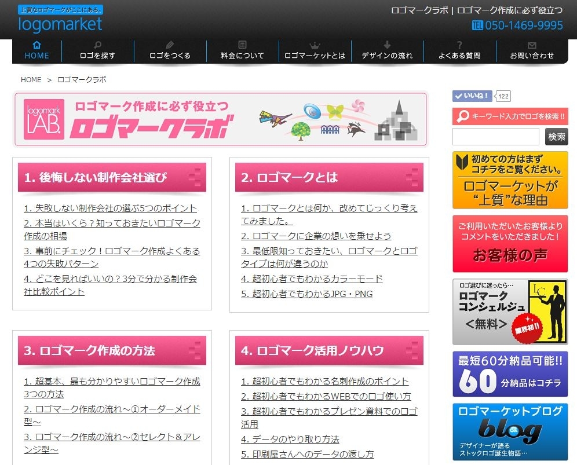This screenshot has width=577, height=465.
Task: Open link 事前にチェック！ロゴマーク作成よくある4つの失敗パターン
Action: click(x=112, y=258)
